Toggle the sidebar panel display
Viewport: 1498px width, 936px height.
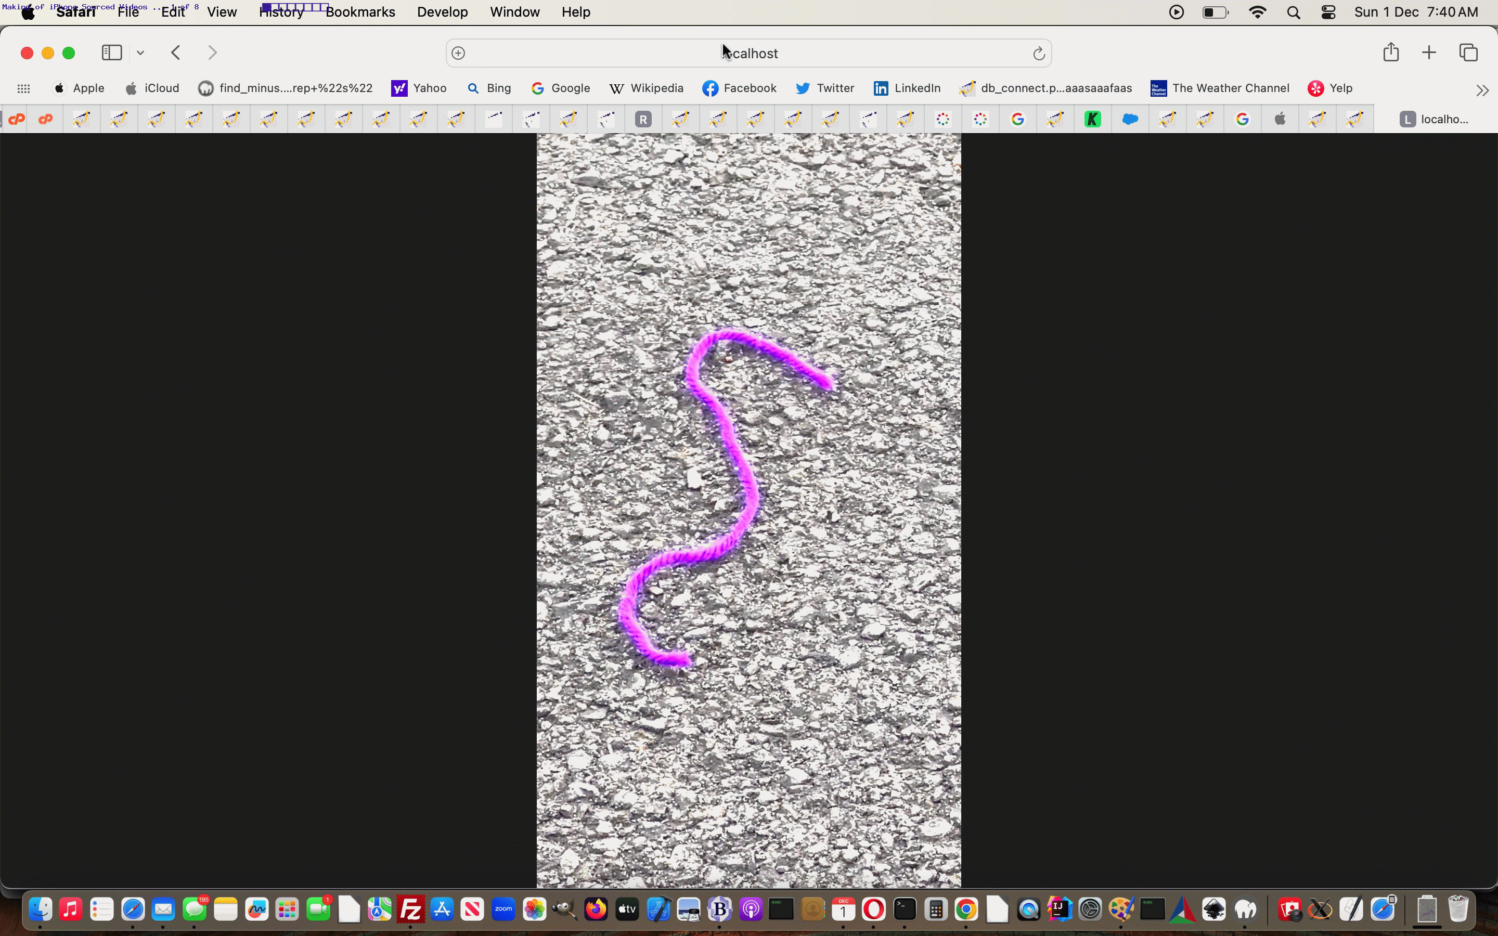coord(111,52)
